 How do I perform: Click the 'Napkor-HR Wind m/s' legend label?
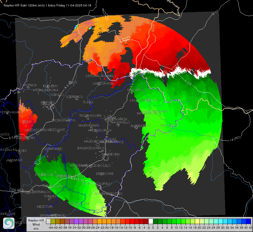point(36,224)
